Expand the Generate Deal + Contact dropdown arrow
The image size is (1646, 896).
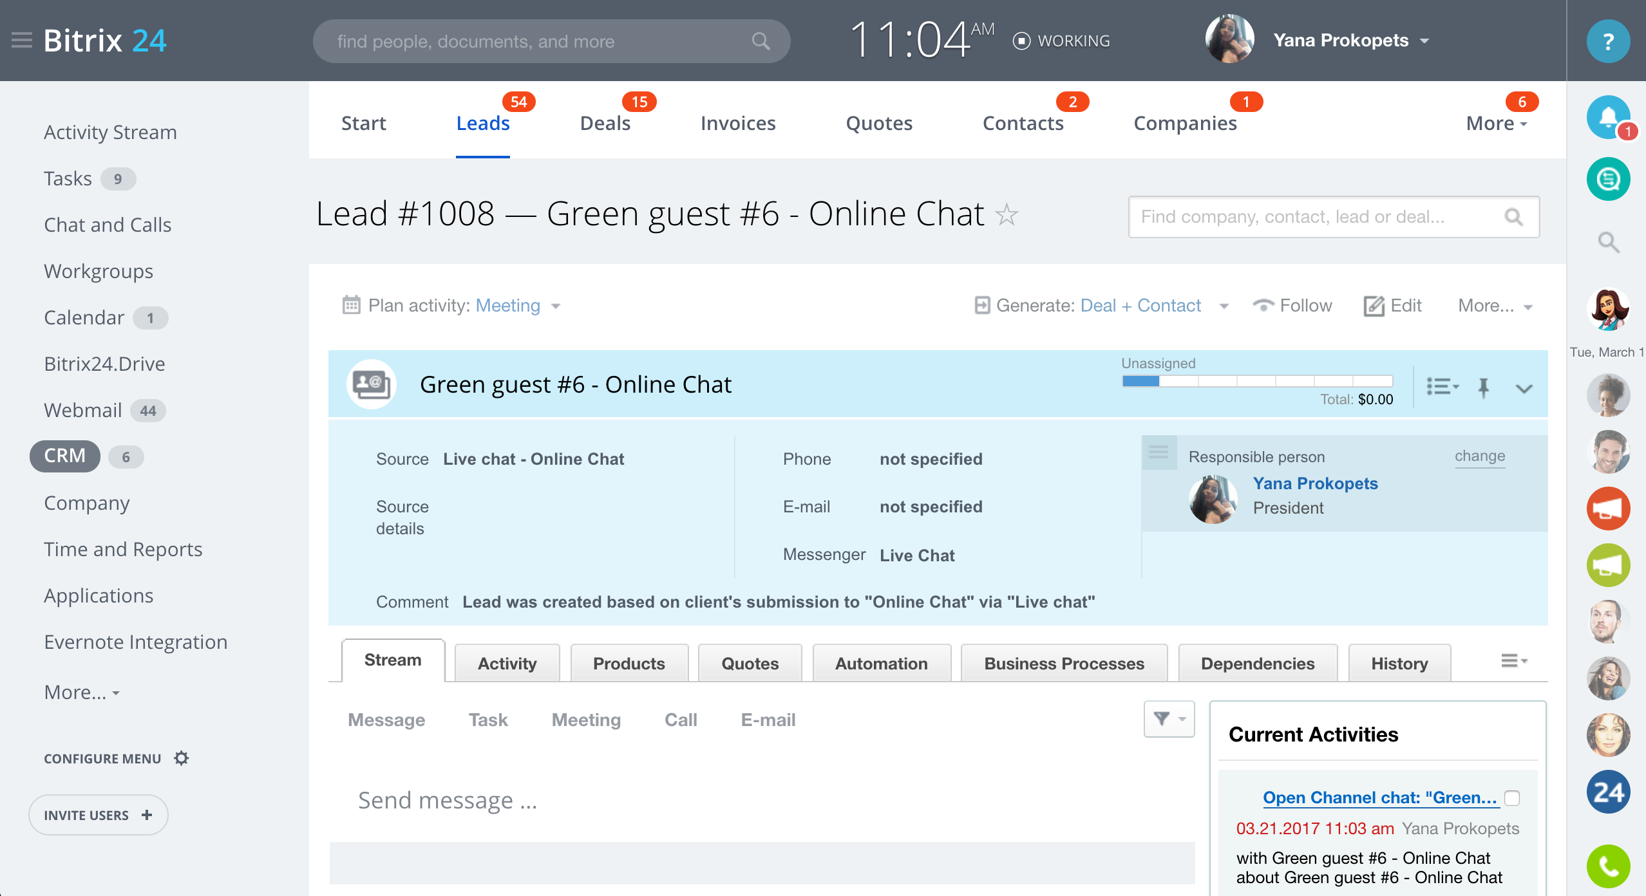(1224, 306)
